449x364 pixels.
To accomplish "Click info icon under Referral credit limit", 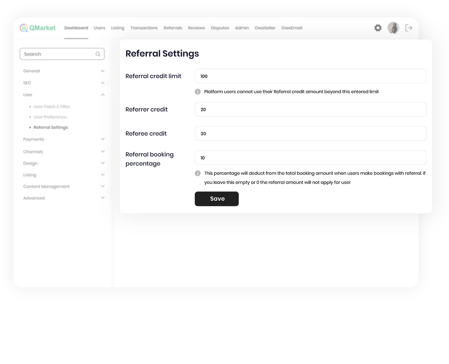I will (x=198, y=92).
